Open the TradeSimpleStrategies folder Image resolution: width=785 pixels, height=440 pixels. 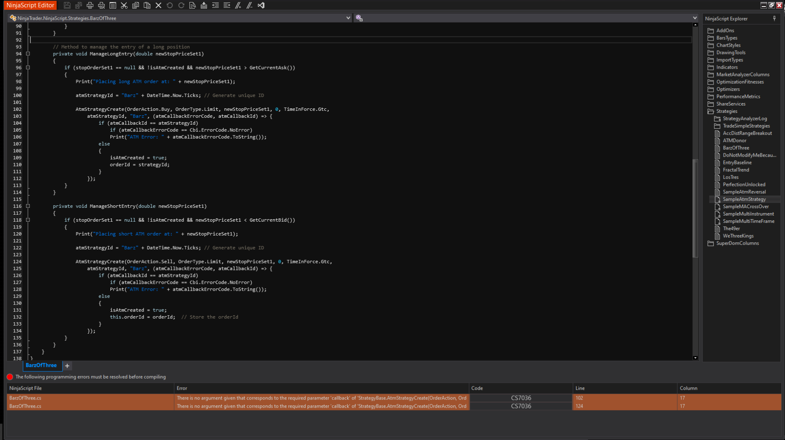(746, 126)
